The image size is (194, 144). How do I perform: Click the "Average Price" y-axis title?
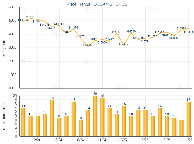coord(4,48)
